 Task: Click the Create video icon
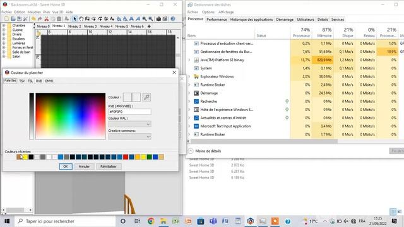(x=165, y=19)
